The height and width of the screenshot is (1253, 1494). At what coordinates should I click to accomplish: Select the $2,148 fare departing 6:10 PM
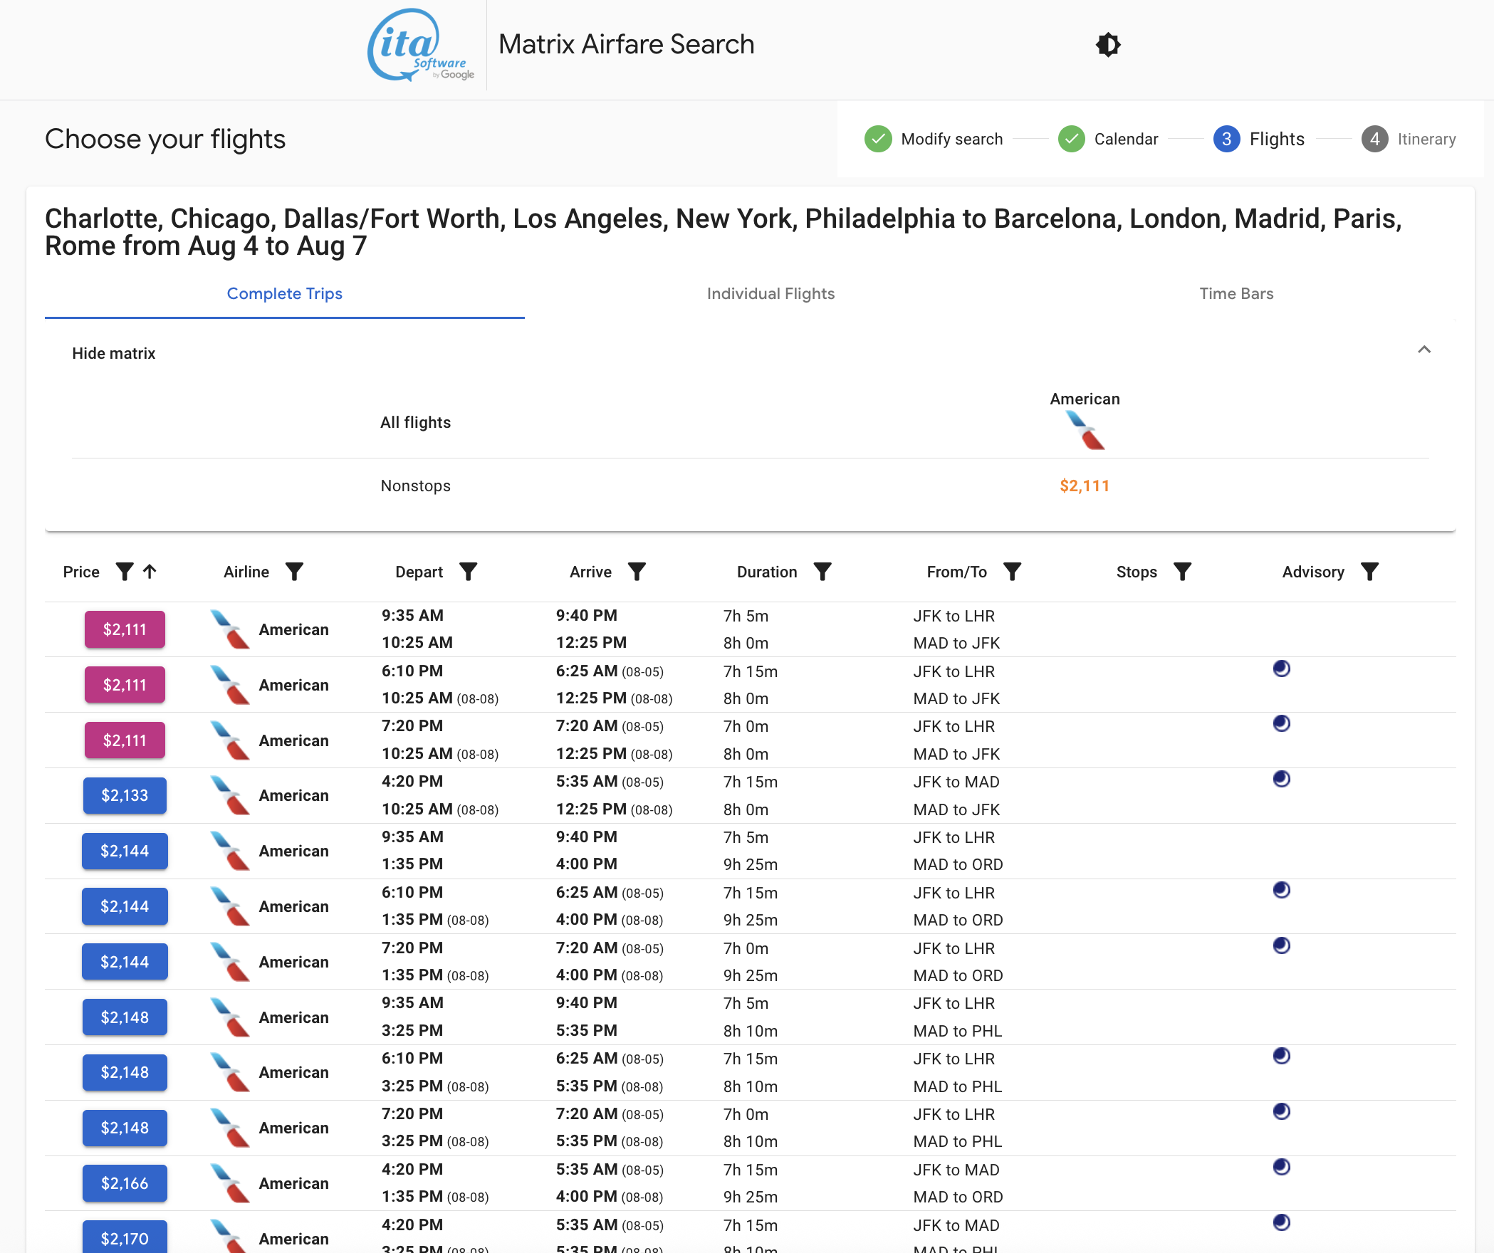[125, 1072]
